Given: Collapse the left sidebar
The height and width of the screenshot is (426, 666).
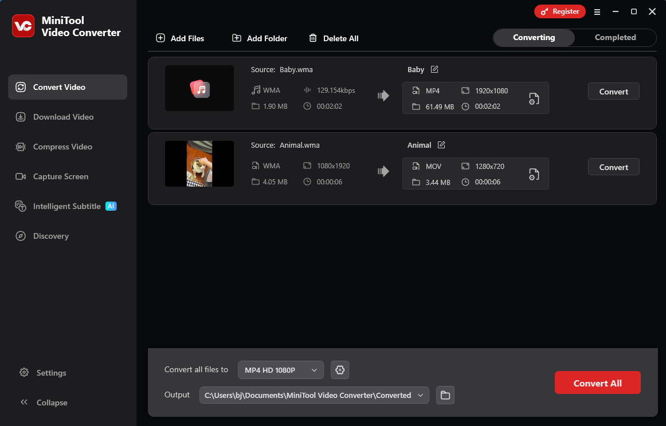Looking at the screenshot, I should [44, 403].
